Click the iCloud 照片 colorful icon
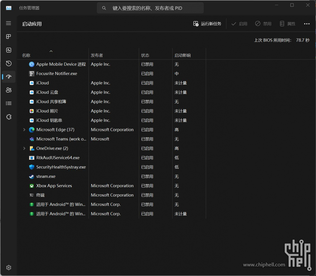The height and width of the screenshot is (276, 316). 32,111
